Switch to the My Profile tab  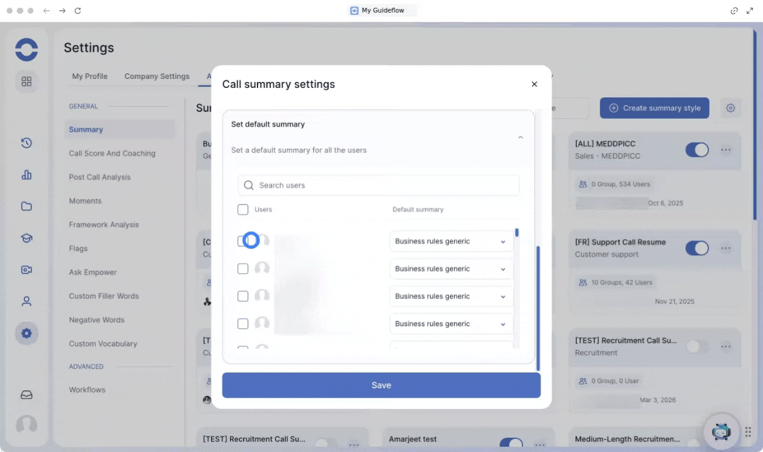90,77
